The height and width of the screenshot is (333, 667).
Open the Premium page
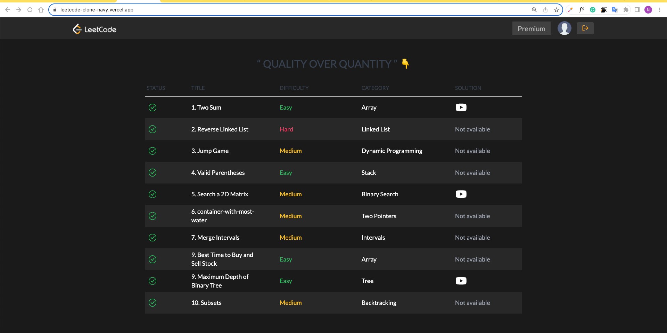pyautogui.click(x=531, y=28)
